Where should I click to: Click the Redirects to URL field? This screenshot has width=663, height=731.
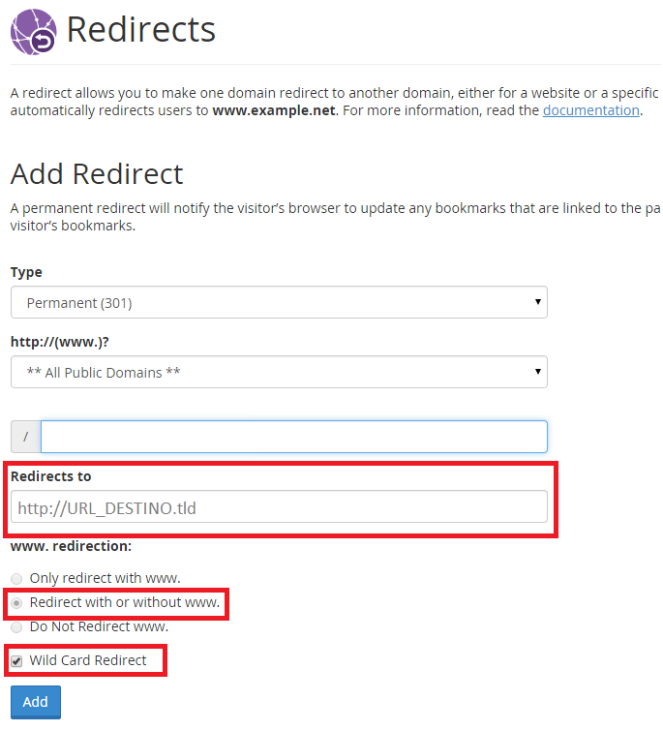point(279,507)
